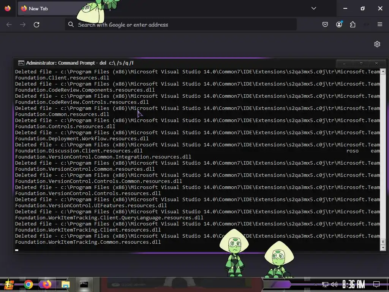The height and width of the screenshot is (292, 389).
Task: Close the Firefox browser window
Action: (380, 8)
